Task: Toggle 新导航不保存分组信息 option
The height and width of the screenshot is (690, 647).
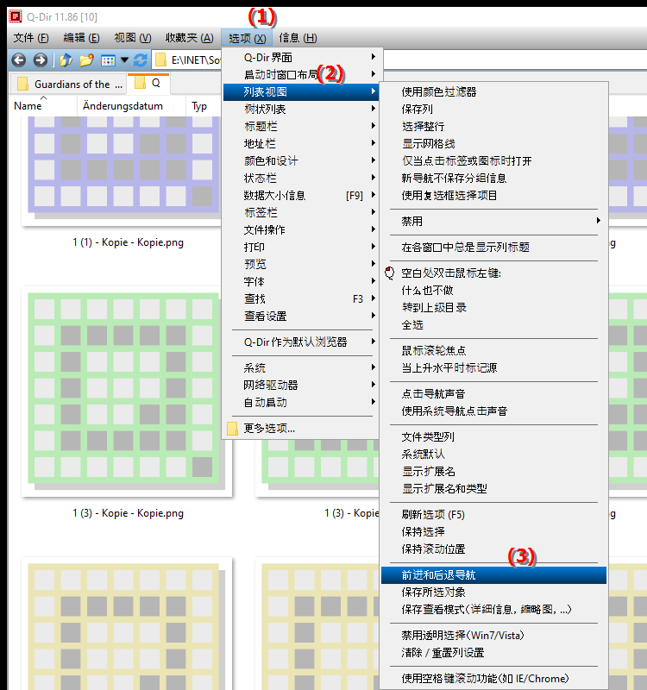Action: [x=493, y=178]
